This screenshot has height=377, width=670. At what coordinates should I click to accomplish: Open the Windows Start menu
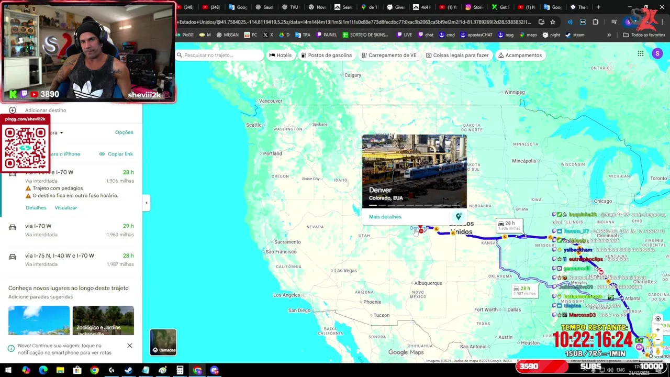[9, 370]
